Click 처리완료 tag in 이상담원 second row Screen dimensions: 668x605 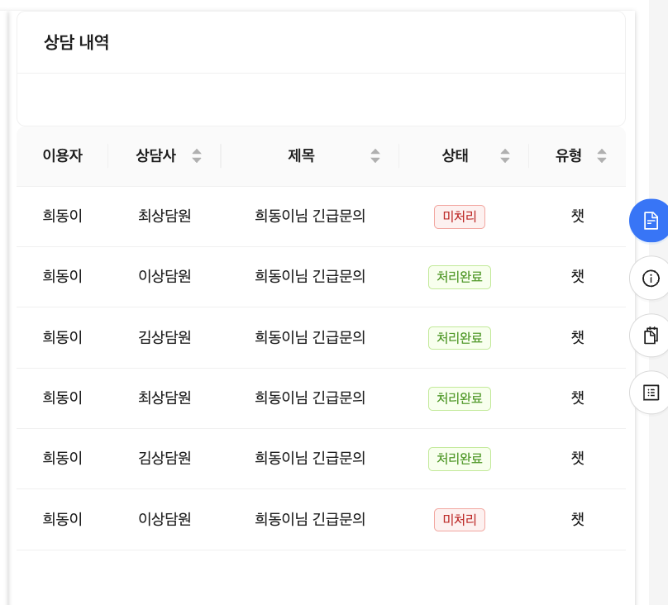click(460, 277)
